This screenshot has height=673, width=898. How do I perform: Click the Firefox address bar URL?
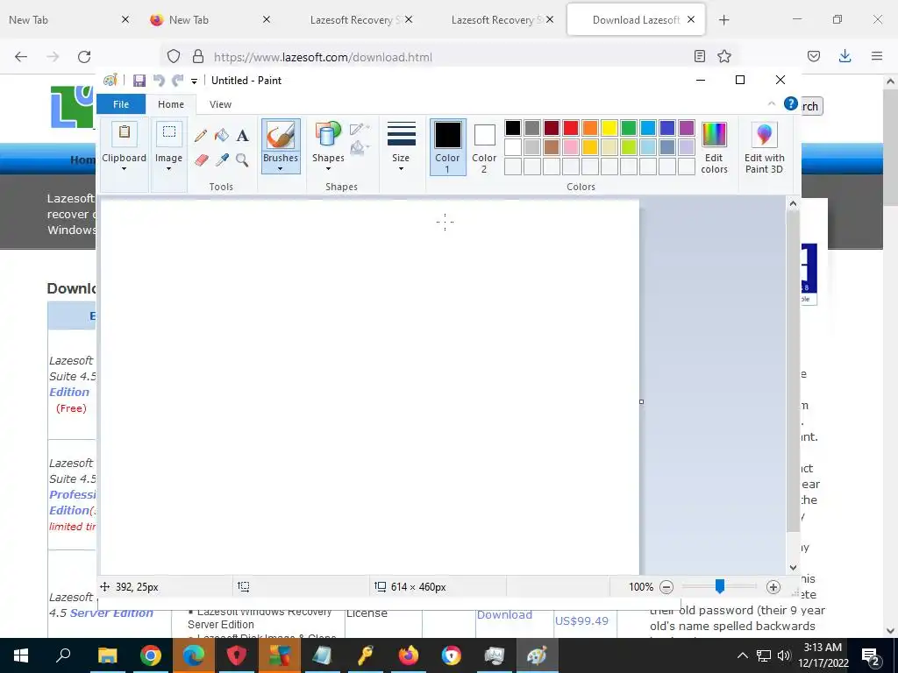click(x=323, y=57)
